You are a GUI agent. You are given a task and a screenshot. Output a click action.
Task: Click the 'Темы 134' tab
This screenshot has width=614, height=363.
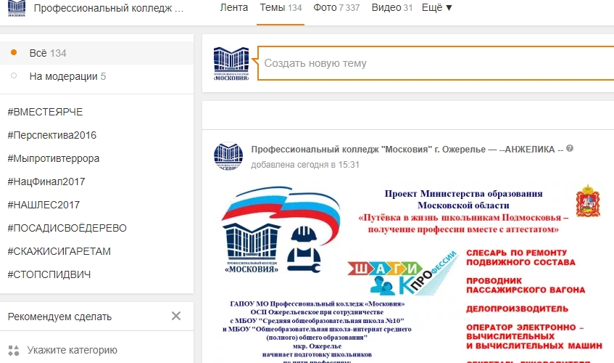[281, 8]
